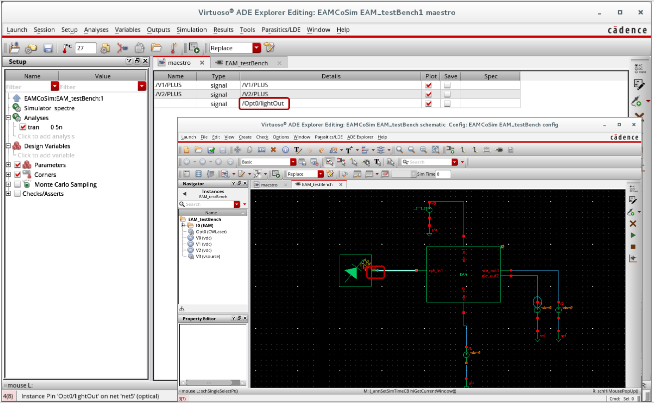
Task: Click the thermometer temperature icon in main toolbar
Action: click(x=66, y=48)
